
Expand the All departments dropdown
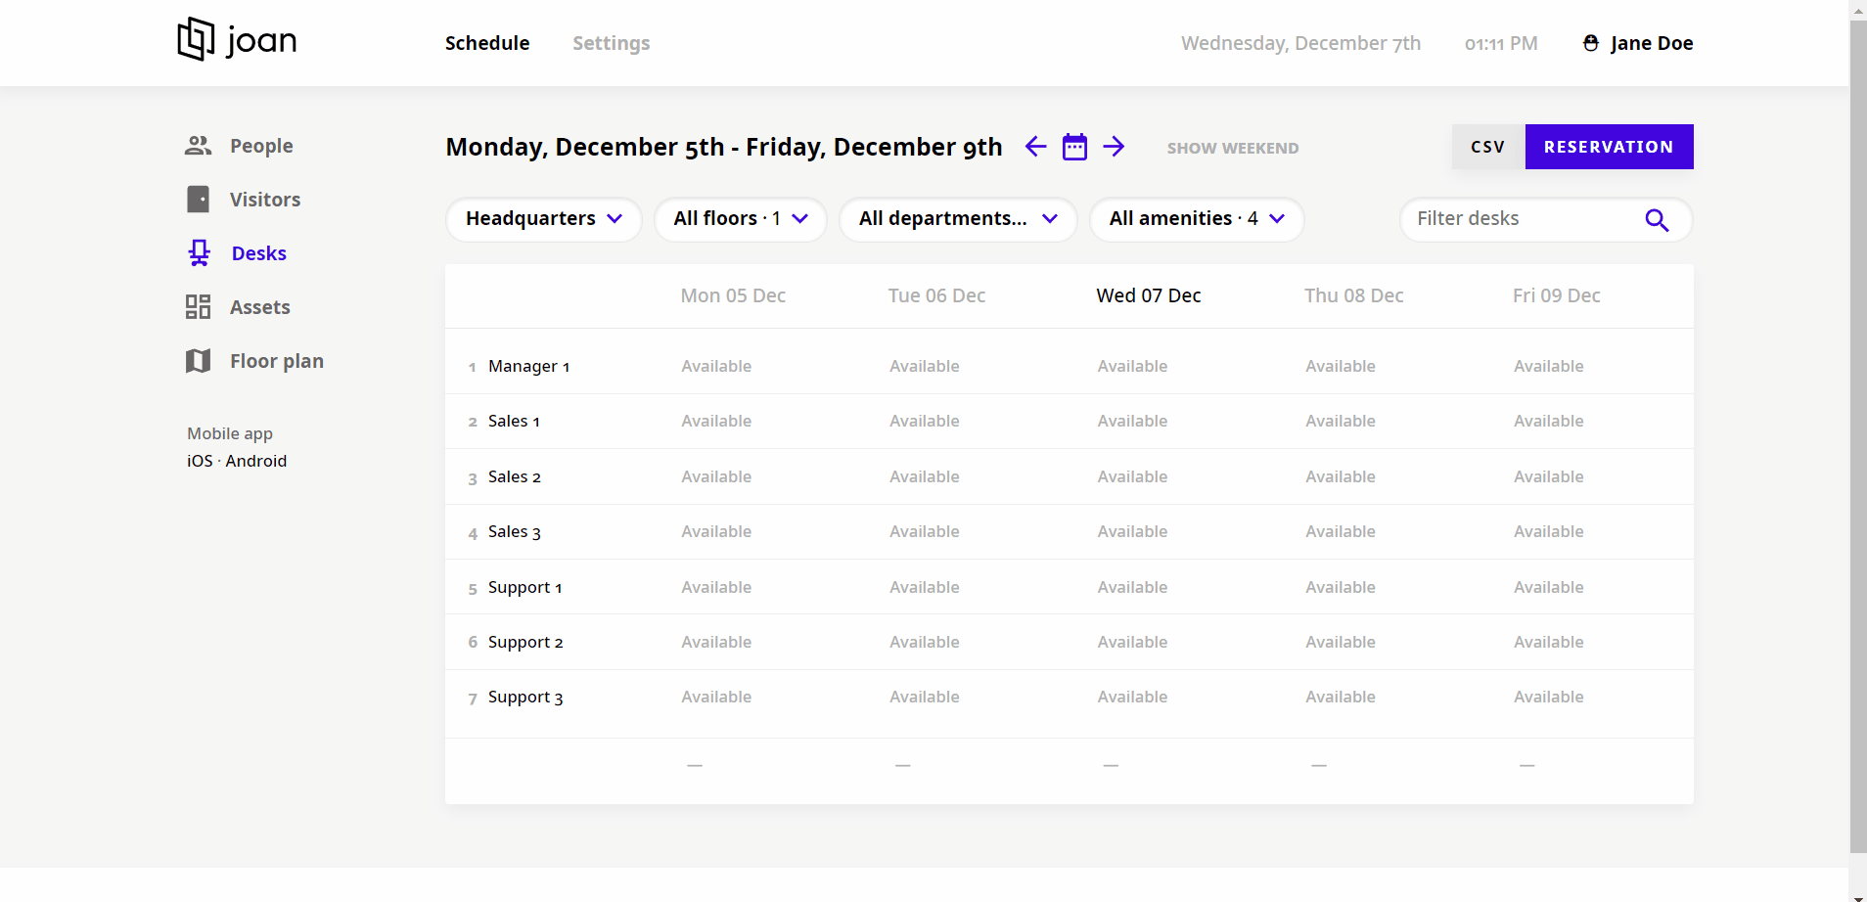957,219
